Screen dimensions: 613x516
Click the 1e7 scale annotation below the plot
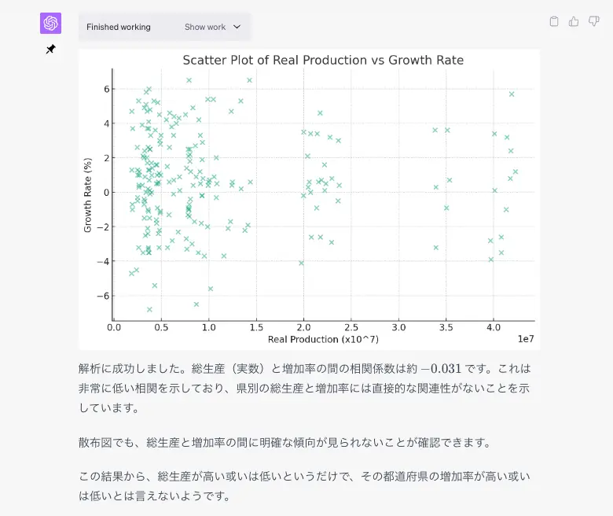pyautogui.click(x=527, y=339)
